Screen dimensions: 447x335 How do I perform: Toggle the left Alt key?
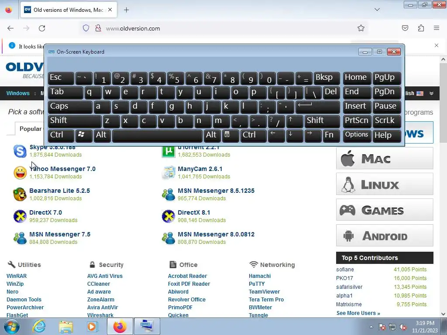tap(102, 135)
